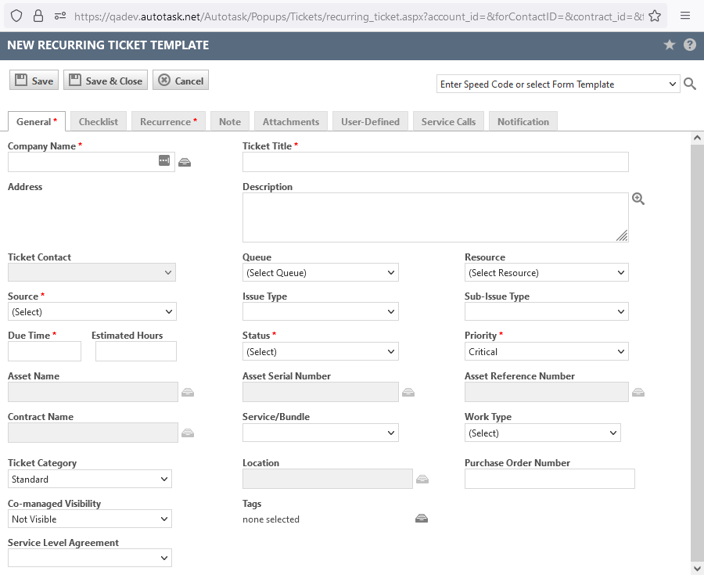Click the Ticket Title input field
The width and height of the screenshot is (704, 582).
436,162
